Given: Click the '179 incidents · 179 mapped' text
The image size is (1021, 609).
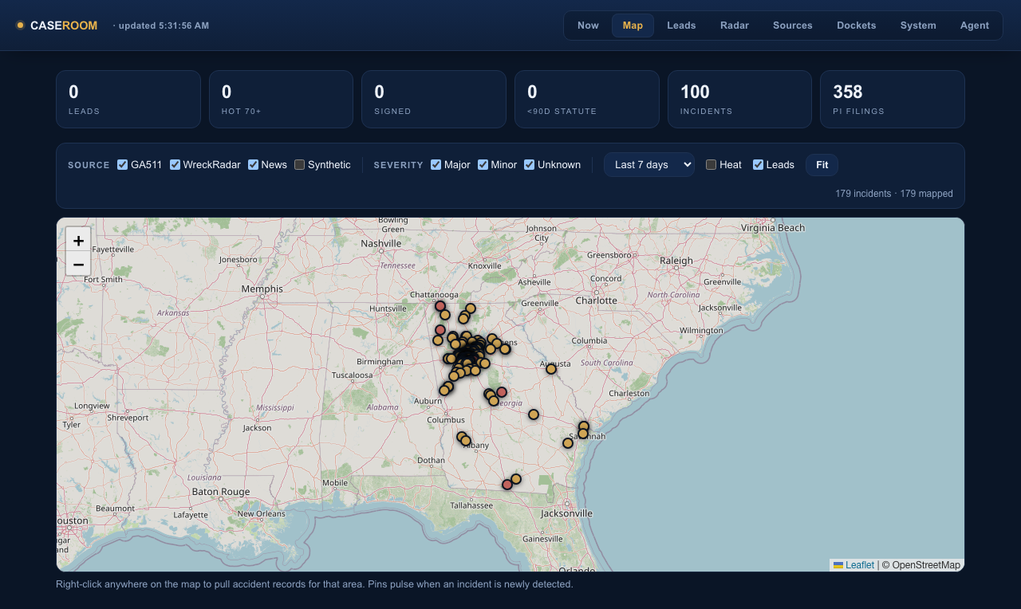Looking at the screenshot, I should click(894, 194).
